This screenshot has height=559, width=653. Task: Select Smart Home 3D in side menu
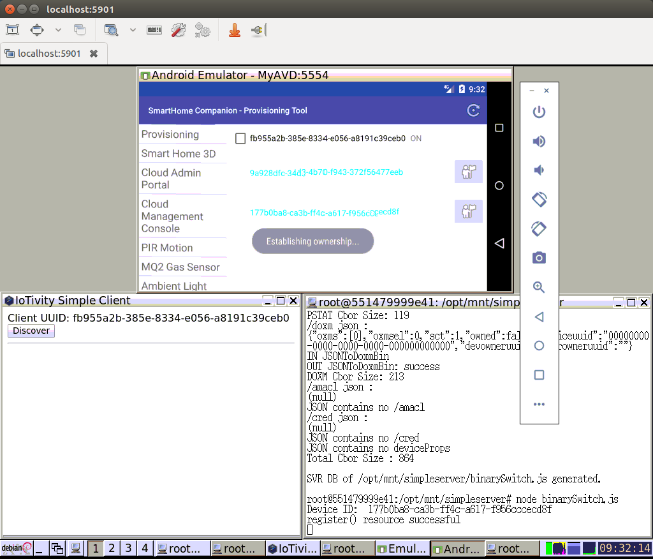pyautogui.click(x=179, y=154)
